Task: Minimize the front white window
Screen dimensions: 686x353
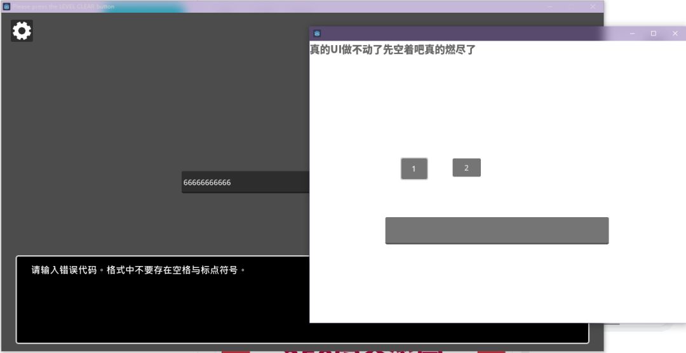Action: (x=632, y=34)
